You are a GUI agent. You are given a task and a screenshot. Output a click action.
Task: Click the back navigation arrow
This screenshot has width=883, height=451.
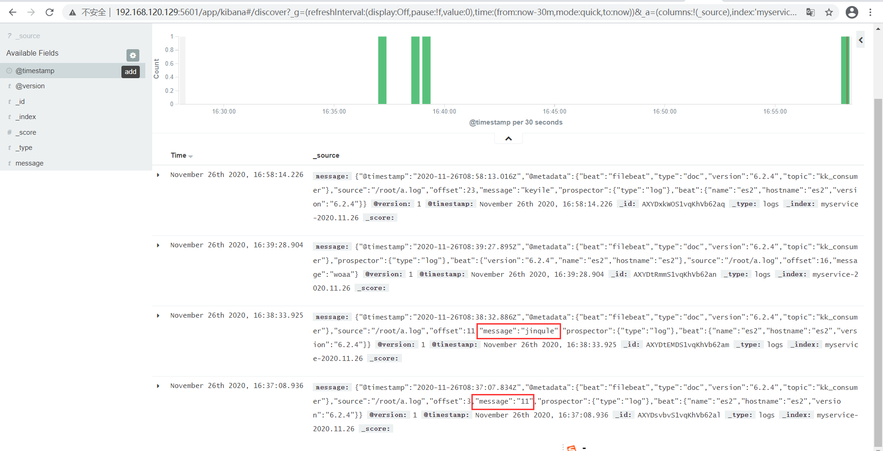pyautogui.click(x=12, y=12)
